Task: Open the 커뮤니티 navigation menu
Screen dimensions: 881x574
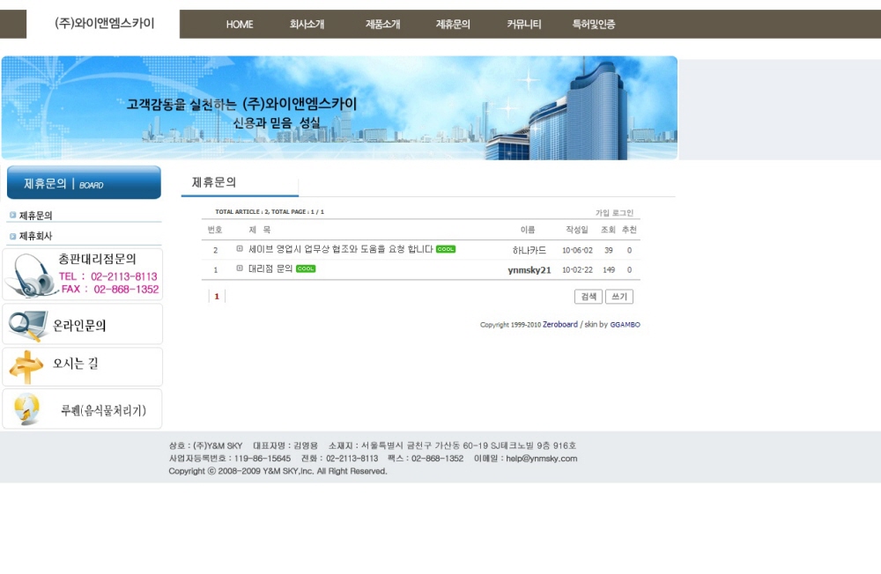Action: [524, 25]
